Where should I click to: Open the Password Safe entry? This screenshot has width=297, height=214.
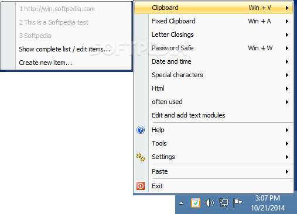[x=214, y=48]
